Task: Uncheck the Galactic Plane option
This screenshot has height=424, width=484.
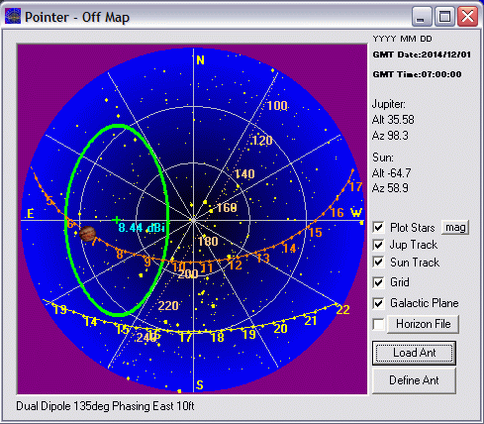Action: point(378,303)
